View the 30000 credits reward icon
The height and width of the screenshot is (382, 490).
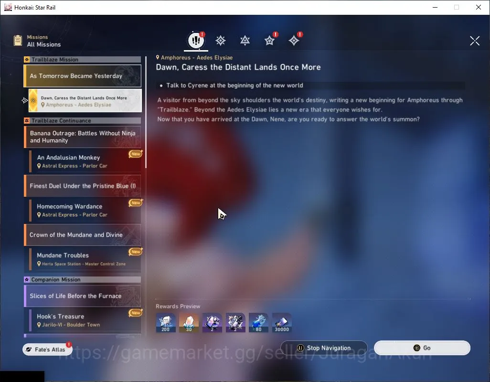click(x=282, y=323)
